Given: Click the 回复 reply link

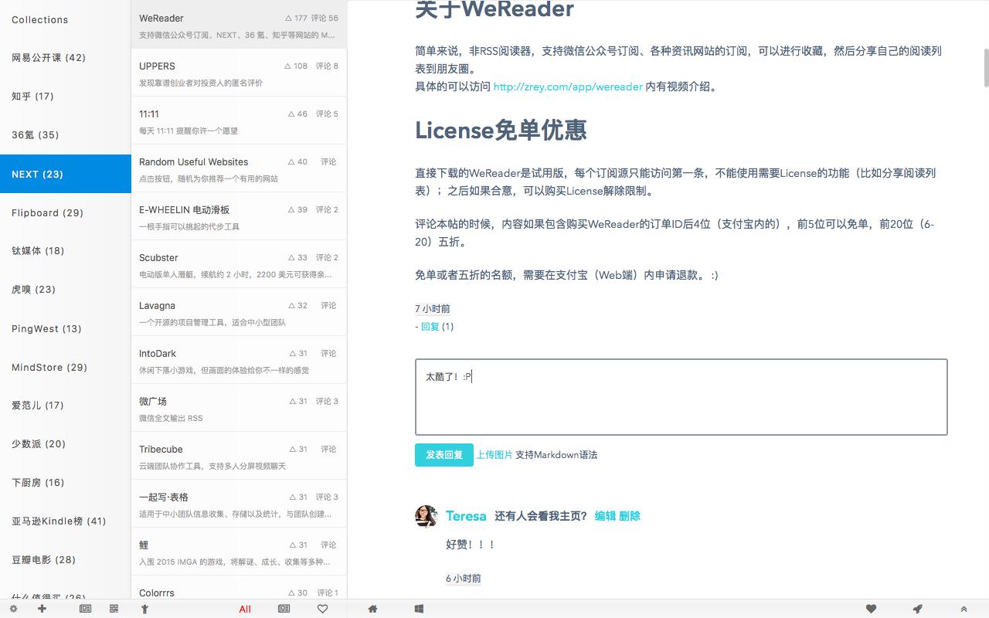Looking at the screenshot, I should click(430, 327).
